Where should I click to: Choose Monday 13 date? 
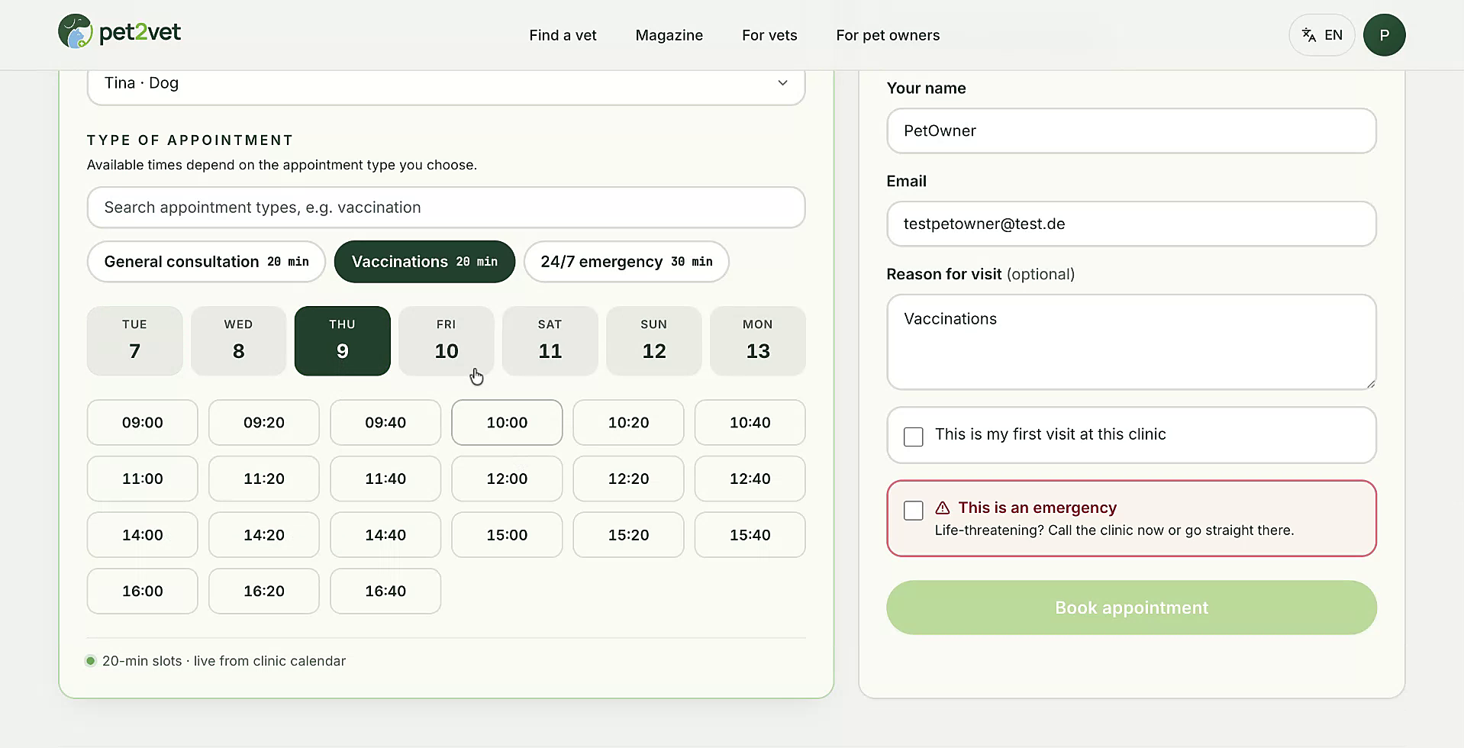click(757, 340)
